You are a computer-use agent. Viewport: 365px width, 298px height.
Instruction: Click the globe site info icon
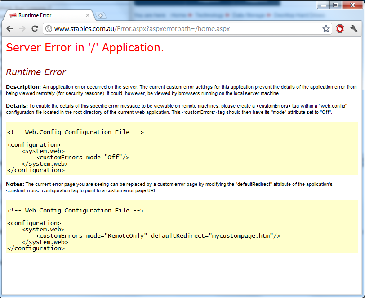pyautogui.click(x=49, y=29)
